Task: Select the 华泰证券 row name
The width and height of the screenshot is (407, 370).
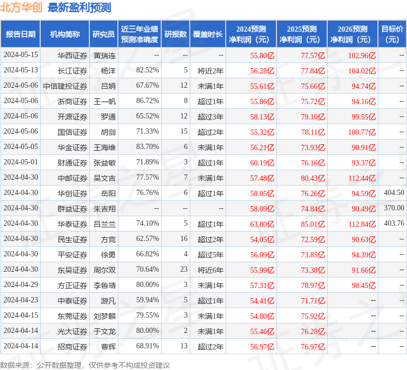Action: tap(72, 224)
